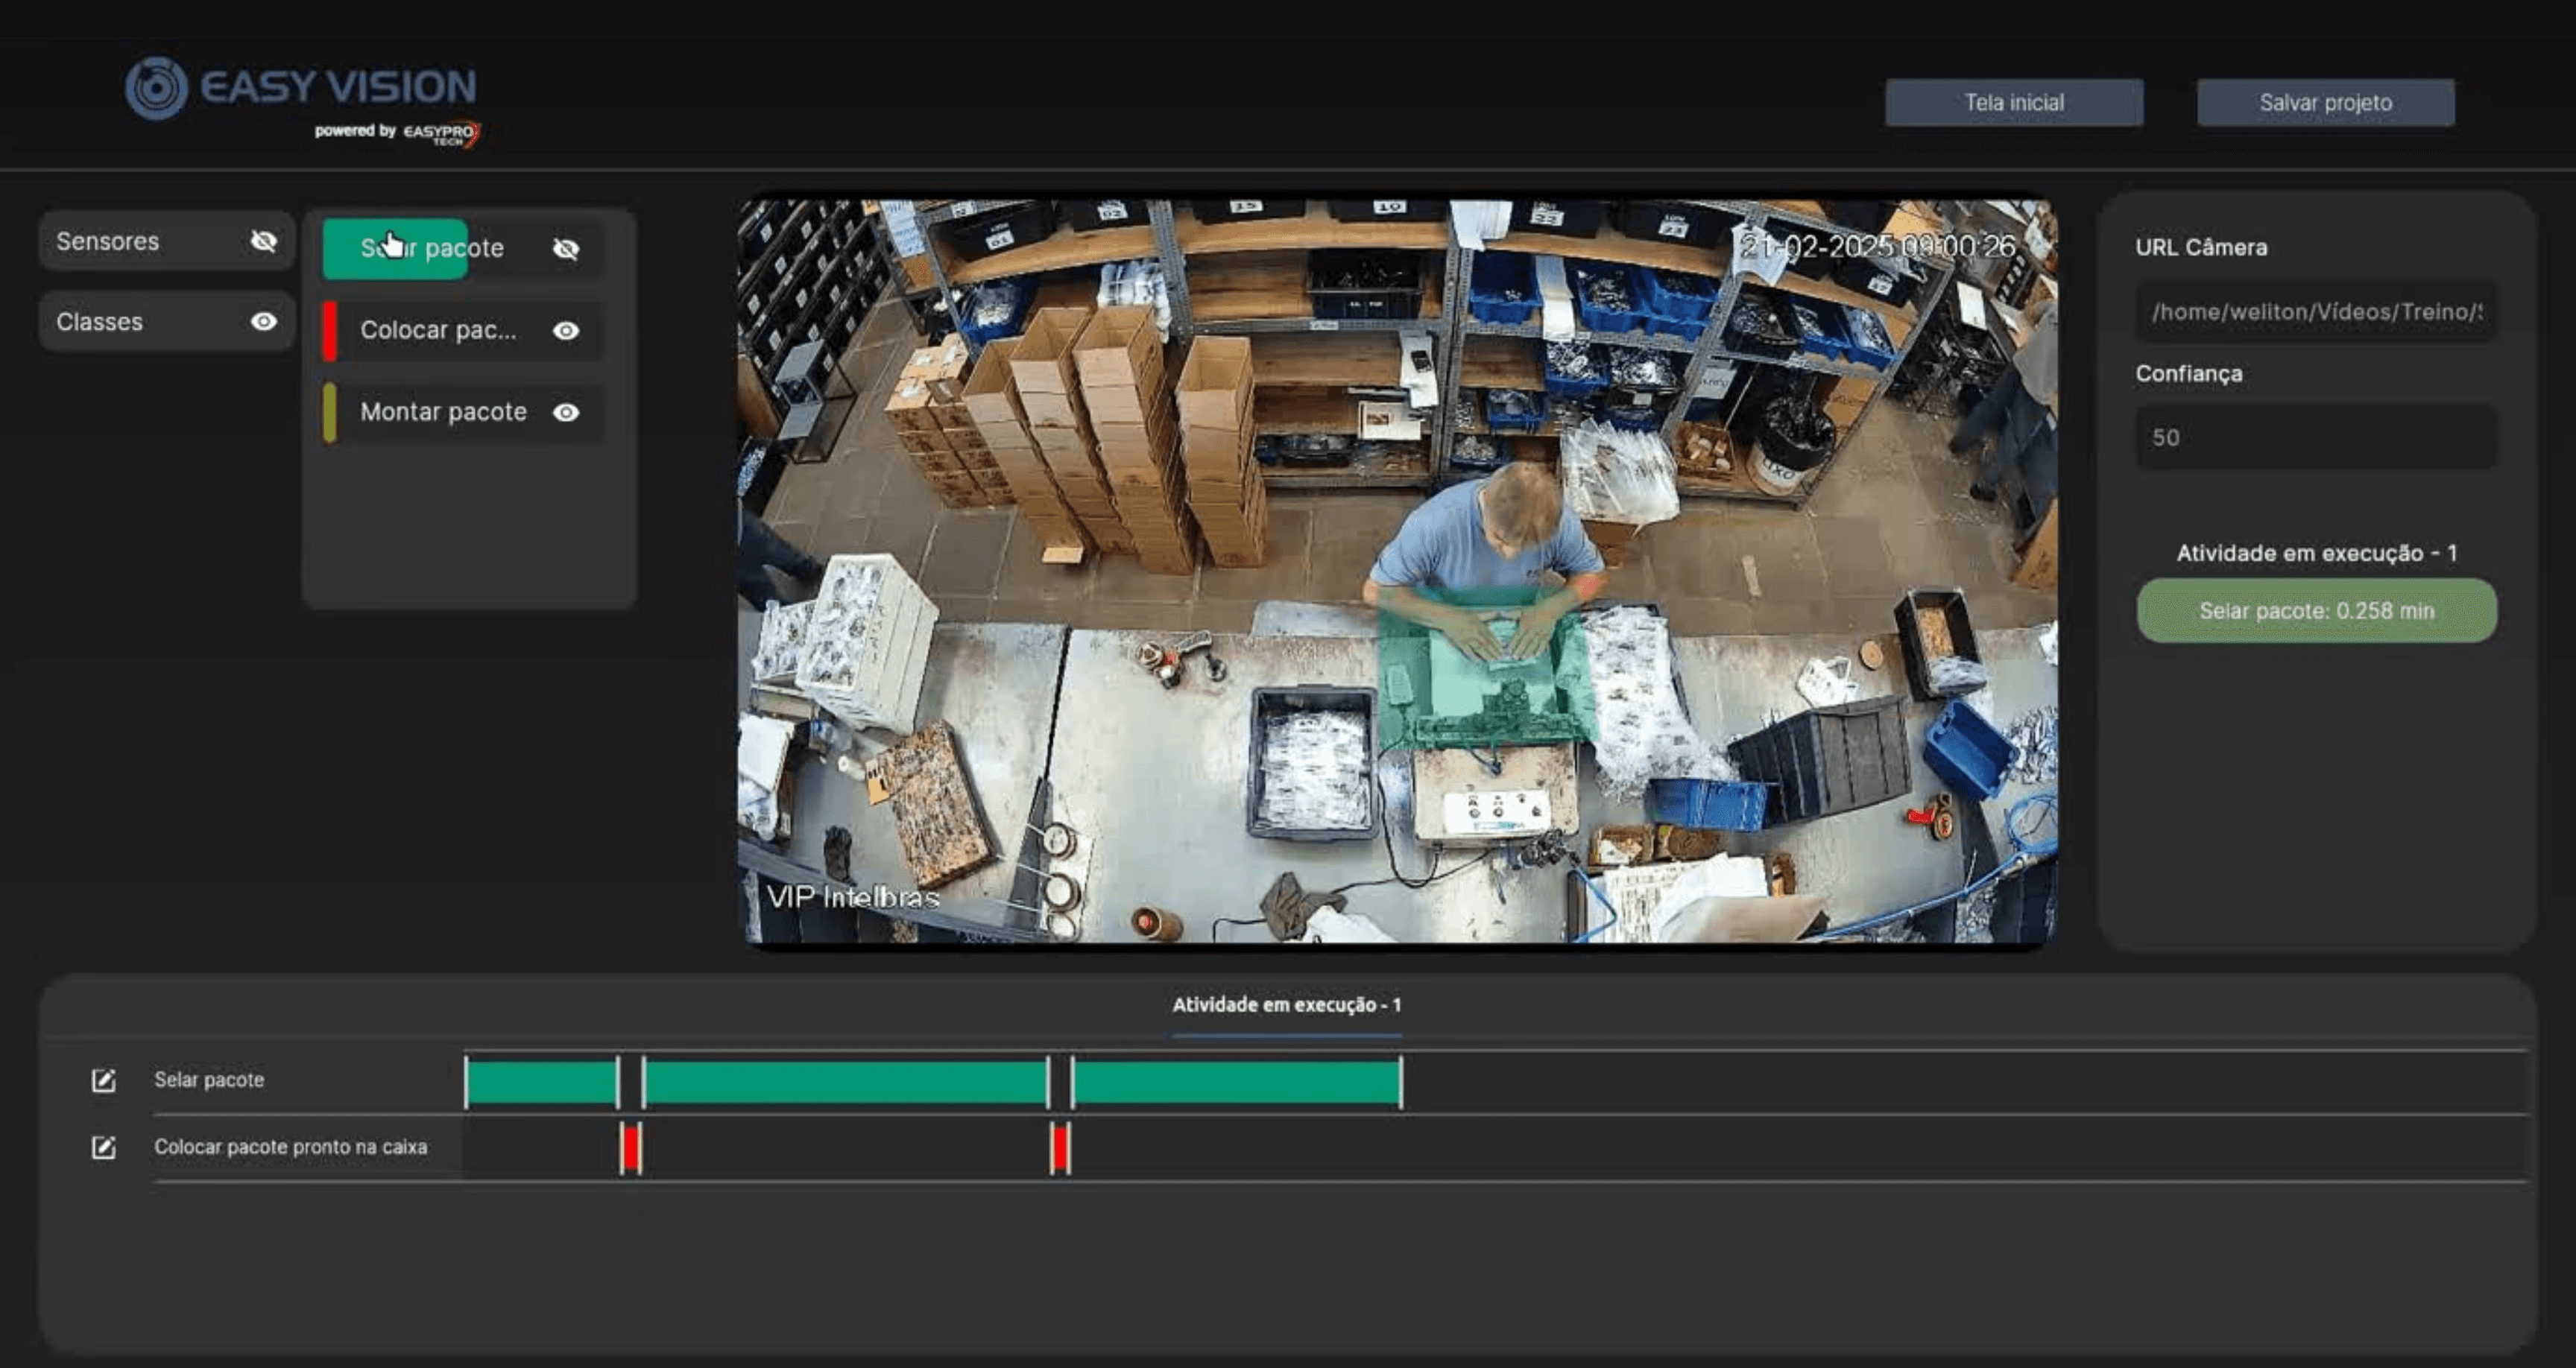
Task: Toggle Classes visibility eye icon
Action: [264, 321]
